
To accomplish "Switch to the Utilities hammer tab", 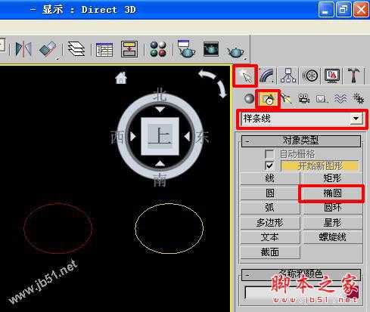I will [x=354, y=76].
